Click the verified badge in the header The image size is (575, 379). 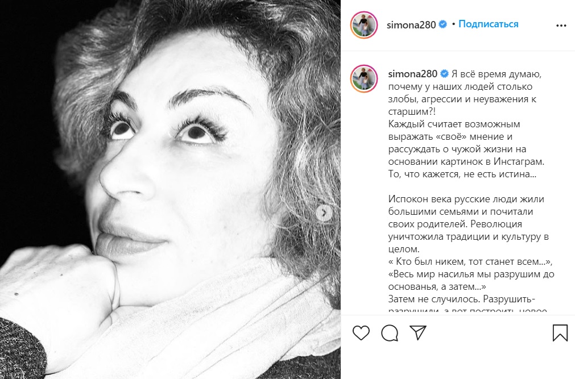[442, 24]
